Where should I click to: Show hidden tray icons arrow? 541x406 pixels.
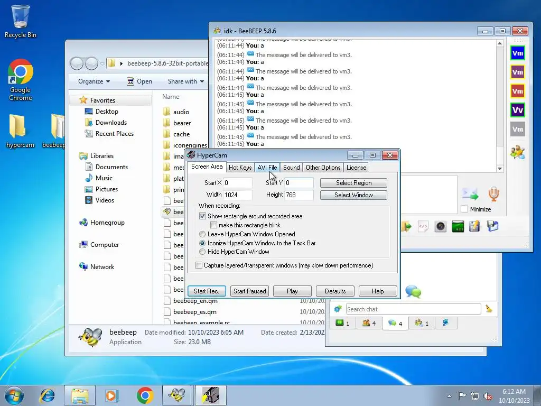tap(449, 396)
